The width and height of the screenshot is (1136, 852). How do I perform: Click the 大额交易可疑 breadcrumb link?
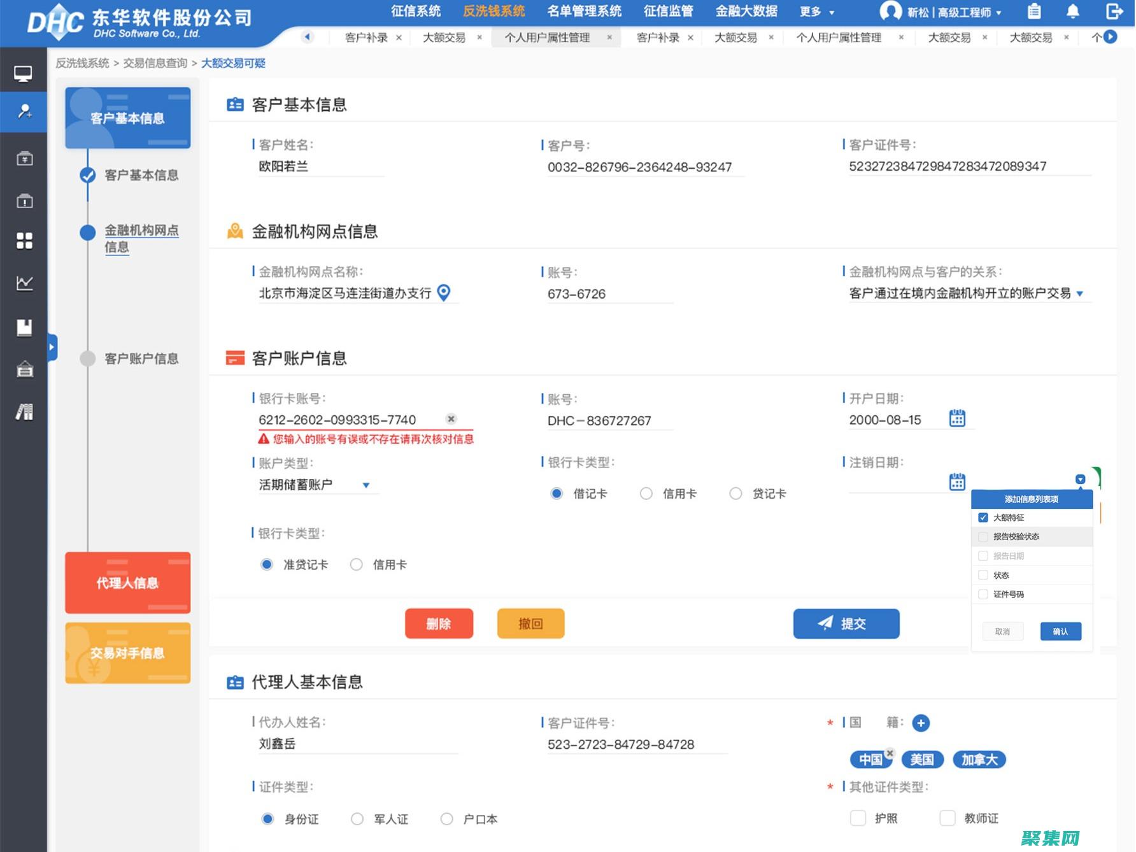[233, 63]
